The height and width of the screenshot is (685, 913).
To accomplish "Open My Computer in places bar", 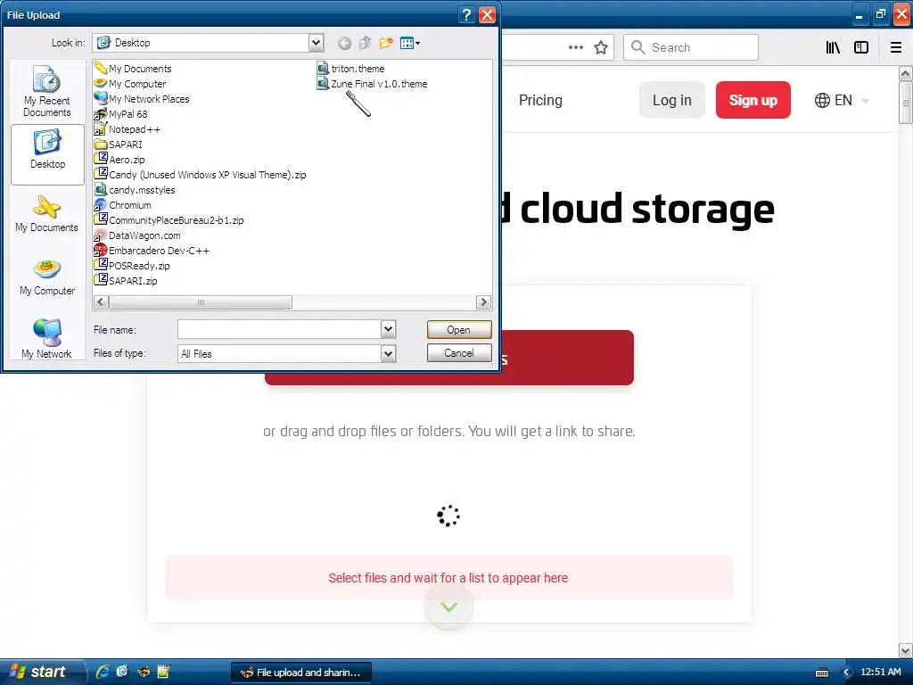I will (47, 278).
